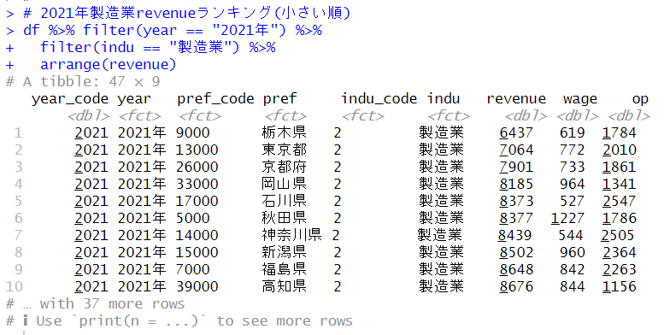Click pref_code value '39000'
664x335 pixels.
[197, 287]
